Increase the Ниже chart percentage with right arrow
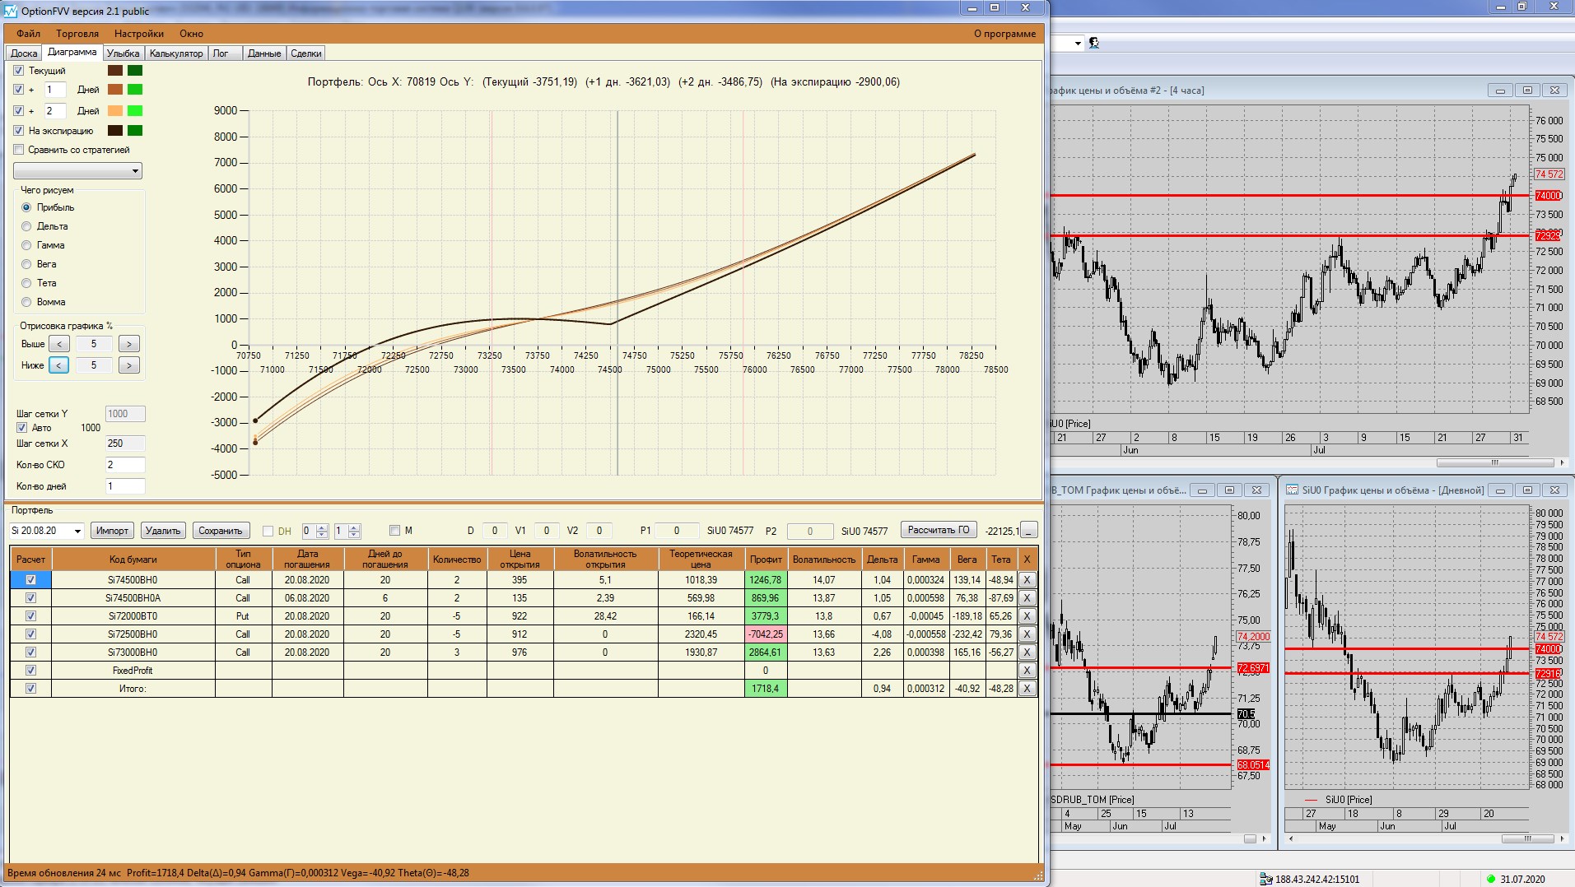Image resolution: width=1575 pixels, height=887 pixels. coord(129,365)
